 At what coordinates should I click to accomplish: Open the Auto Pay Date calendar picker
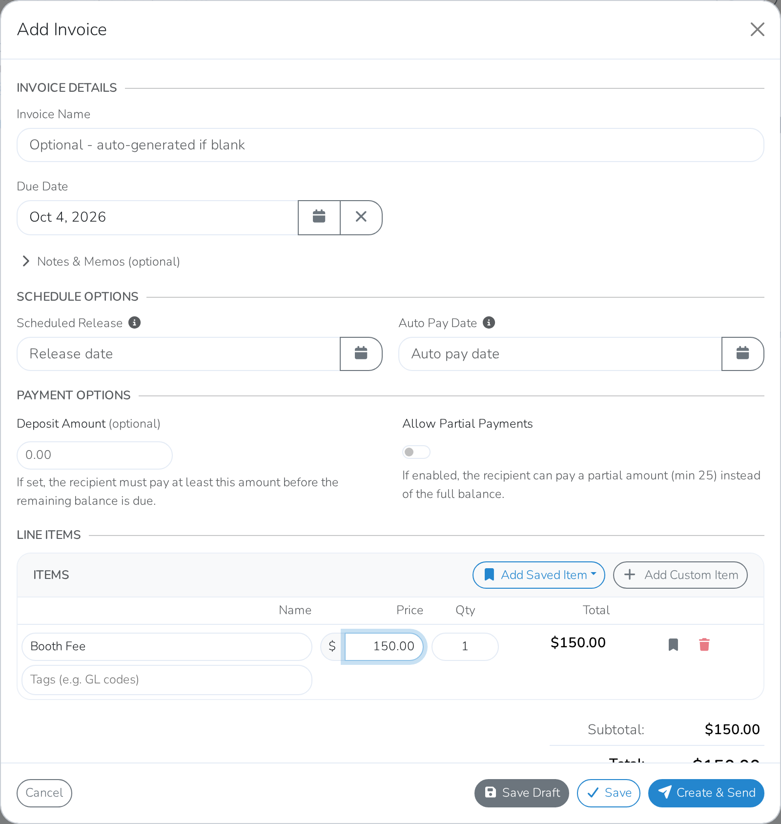(x=743, y=354)
